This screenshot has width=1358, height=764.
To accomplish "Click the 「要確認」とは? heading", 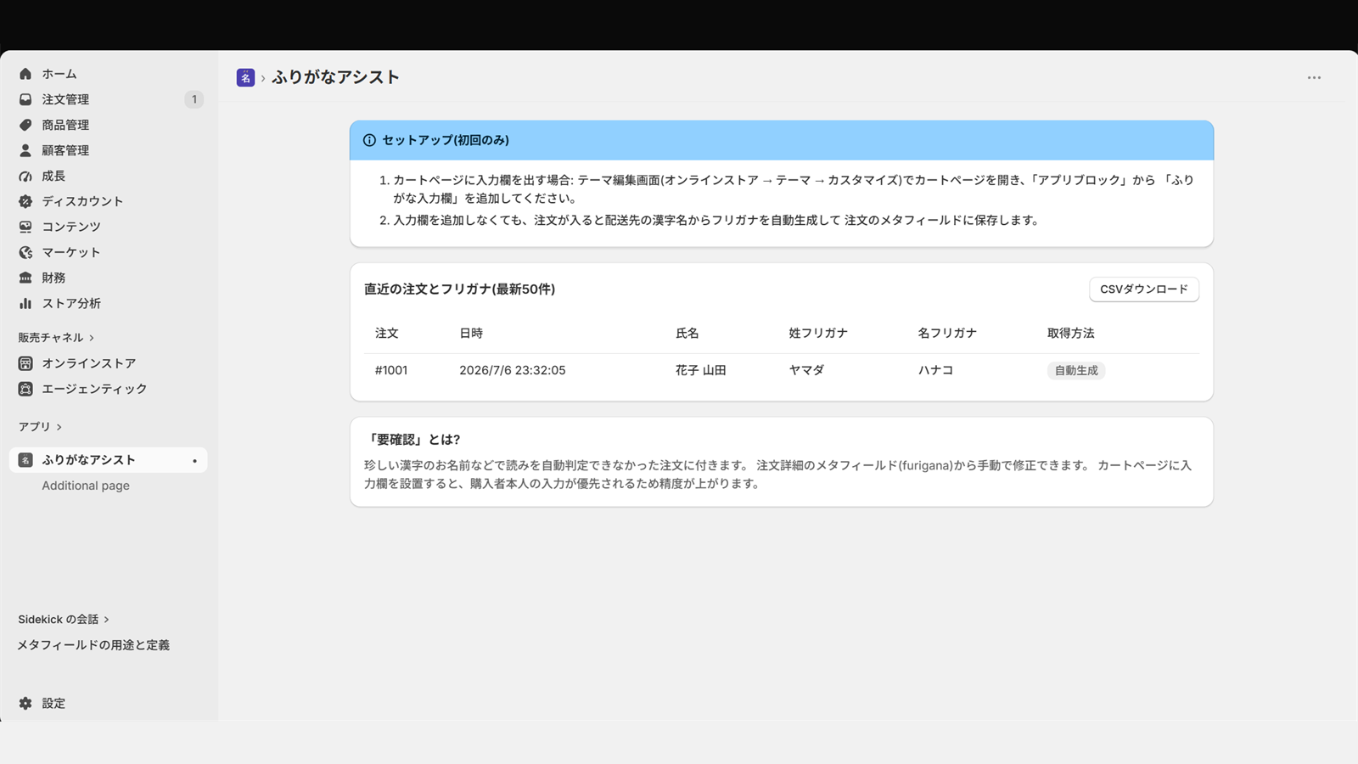I will 412,440.
